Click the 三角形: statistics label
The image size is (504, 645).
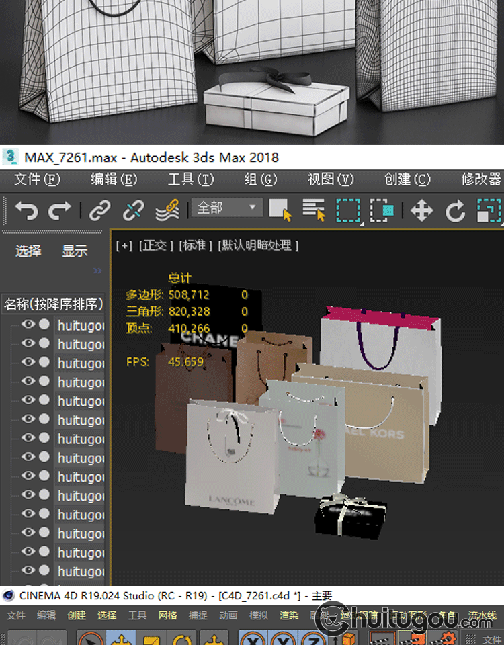(x=144, y=311)
